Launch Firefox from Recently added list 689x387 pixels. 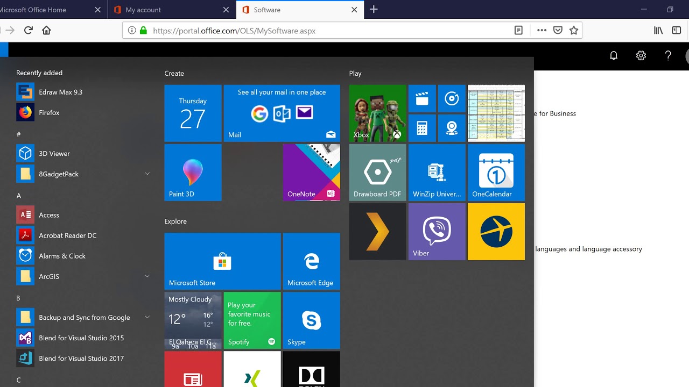tap(83, 112)
